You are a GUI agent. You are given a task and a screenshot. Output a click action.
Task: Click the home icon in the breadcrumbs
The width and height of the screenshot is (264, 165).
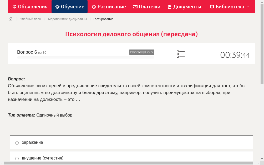click(x=10, y=19)
